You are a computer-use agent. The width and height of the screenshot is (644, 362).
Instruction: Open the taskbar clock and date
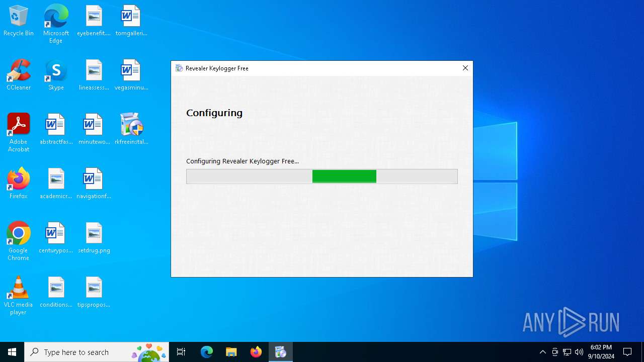click(601, 352)
